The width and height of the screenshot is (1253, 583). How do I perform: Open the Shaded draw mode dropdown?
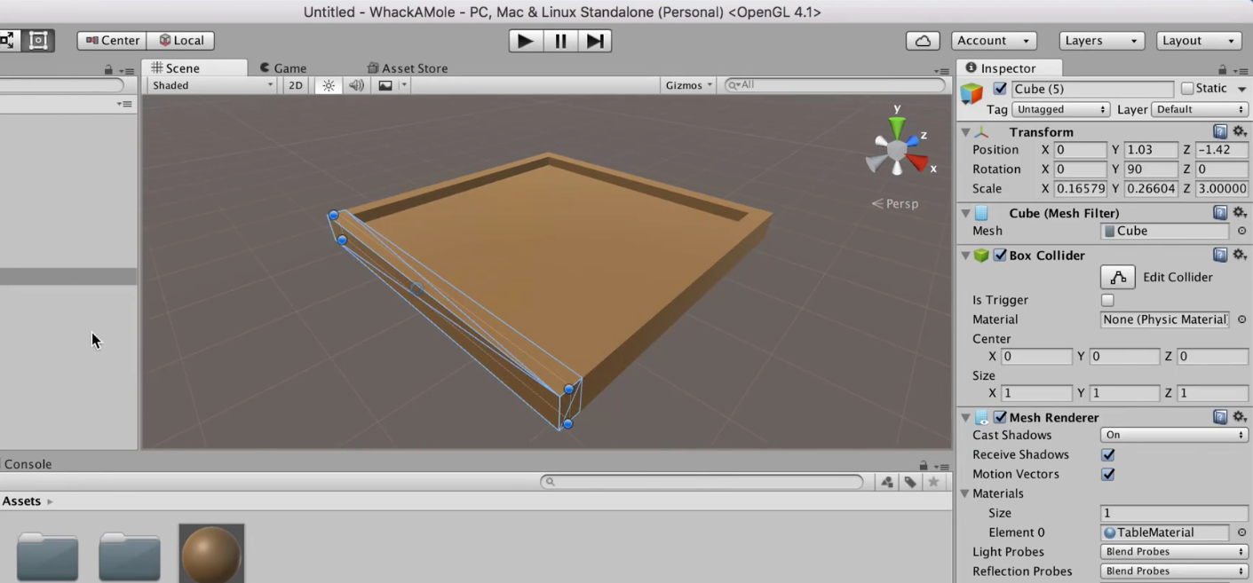click(210, 84)
